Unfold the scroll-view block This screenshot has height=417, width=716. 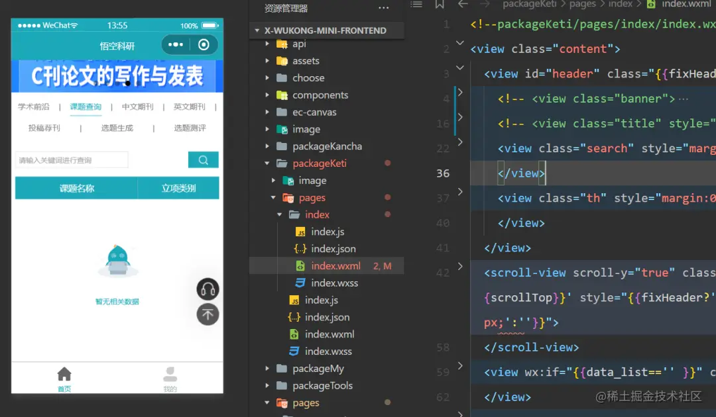(x=460, y=266)
